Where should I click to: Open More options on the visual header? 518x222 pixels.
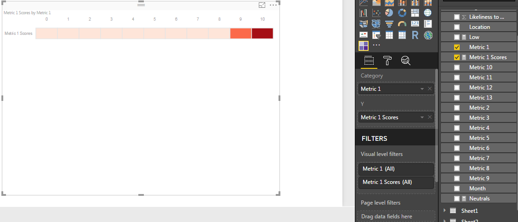(x=273, y=5)
